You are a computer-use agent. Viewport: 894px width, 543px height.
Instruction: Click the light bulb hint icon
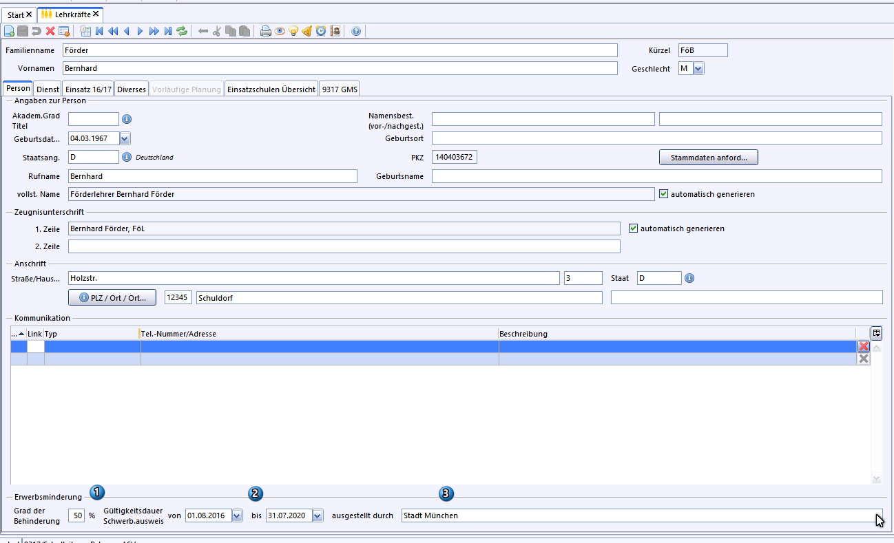(293, 31)
